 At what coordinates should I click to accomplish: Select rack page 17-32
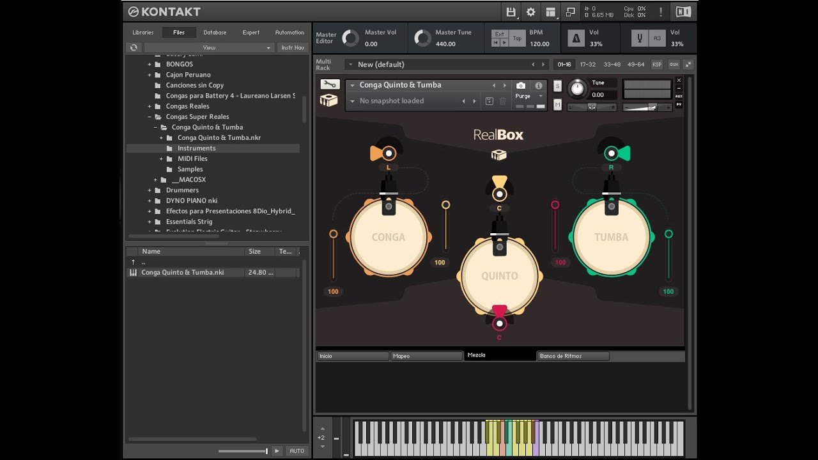(587, 65)
